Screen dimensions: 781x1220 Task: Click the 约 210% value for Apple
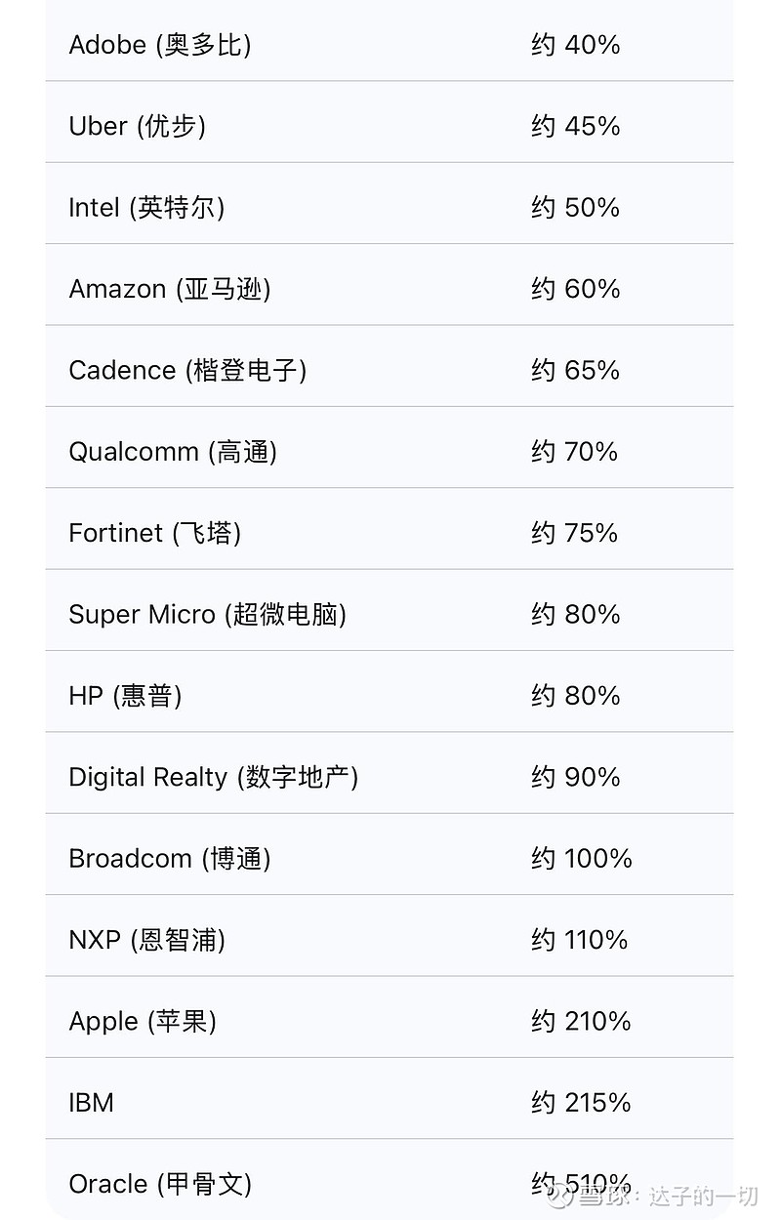pyautogui.click(x=581, y=1022)
